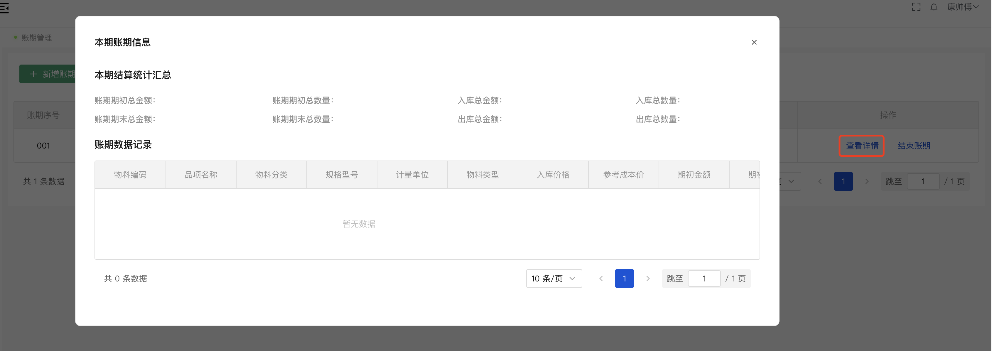This screenshot has width=992, height=351.
Task: Click the next page arrow in the modal pagination
Action: point(648,278)
